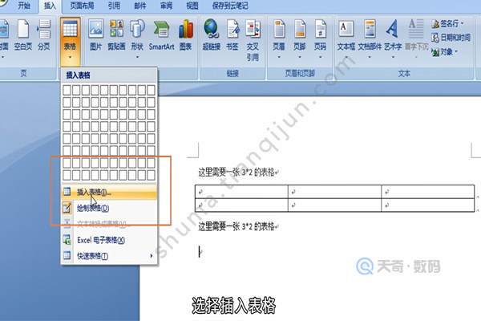This screenshot has width=481, height=321.
Task: Insert a 图表 chart
Action: tap(186, 35)
